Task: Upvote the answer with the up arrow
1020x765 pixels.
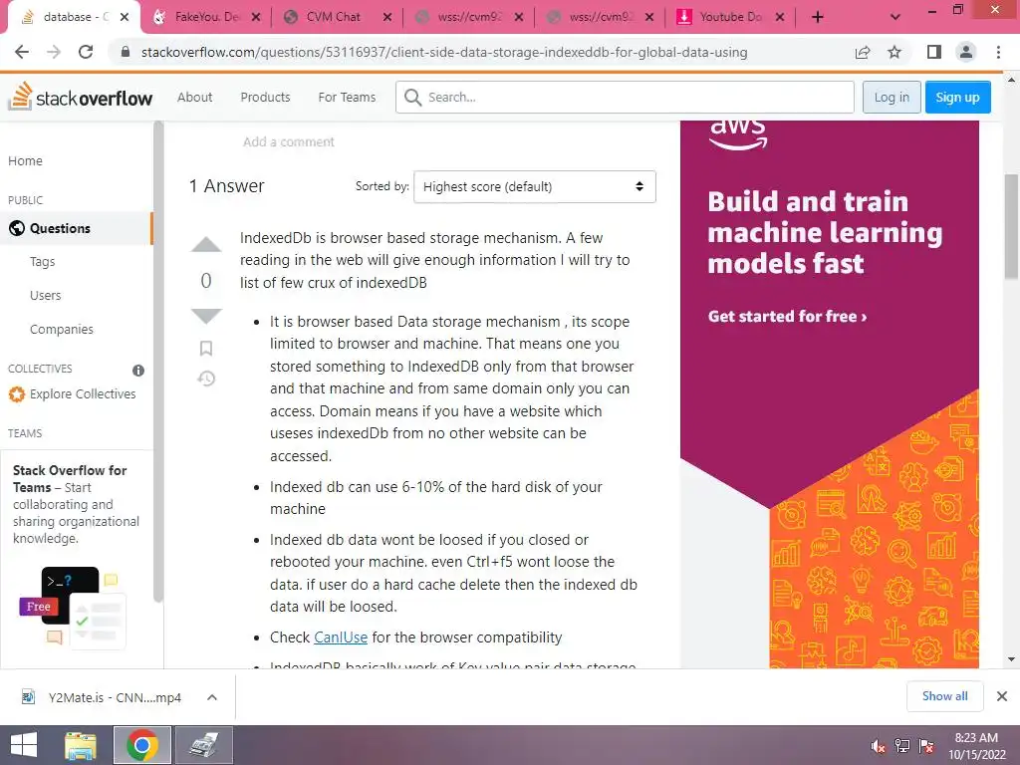Action: 206,244
